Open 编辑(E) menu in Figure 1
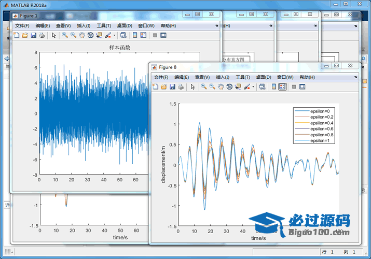Screen dimensions: 371x259 43,26
